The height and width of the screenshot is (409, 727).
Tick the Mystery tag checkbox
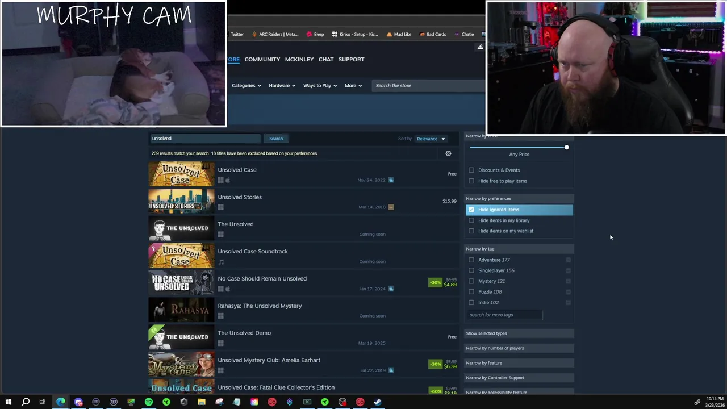[471, 281]
